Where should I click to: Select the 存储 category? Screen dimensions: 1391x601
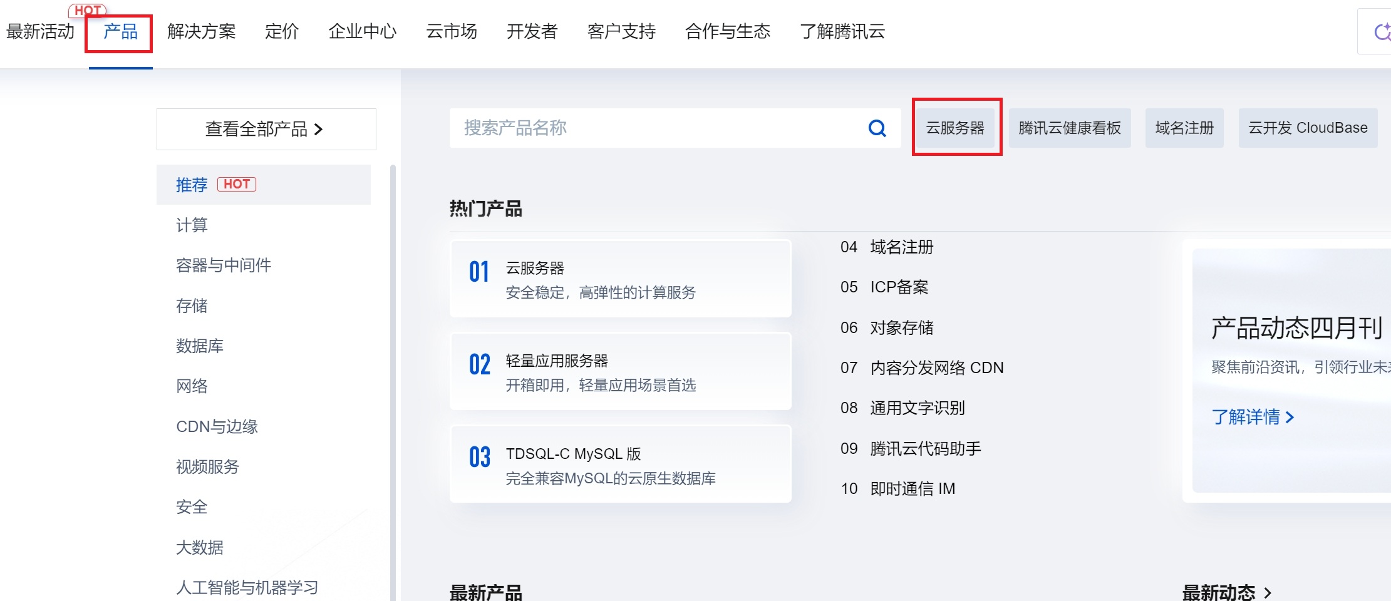(192, 306)
